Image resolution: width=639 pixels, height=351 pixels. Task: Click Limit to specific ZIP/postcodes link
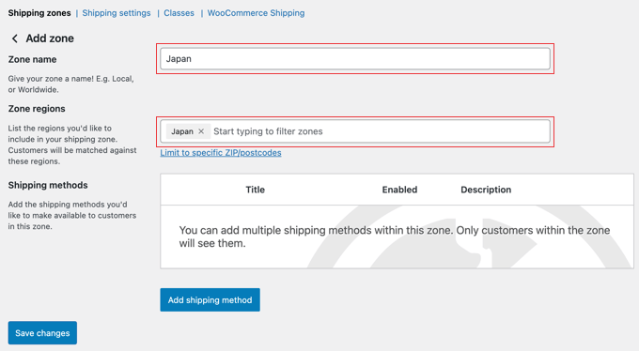click(221, 153)
